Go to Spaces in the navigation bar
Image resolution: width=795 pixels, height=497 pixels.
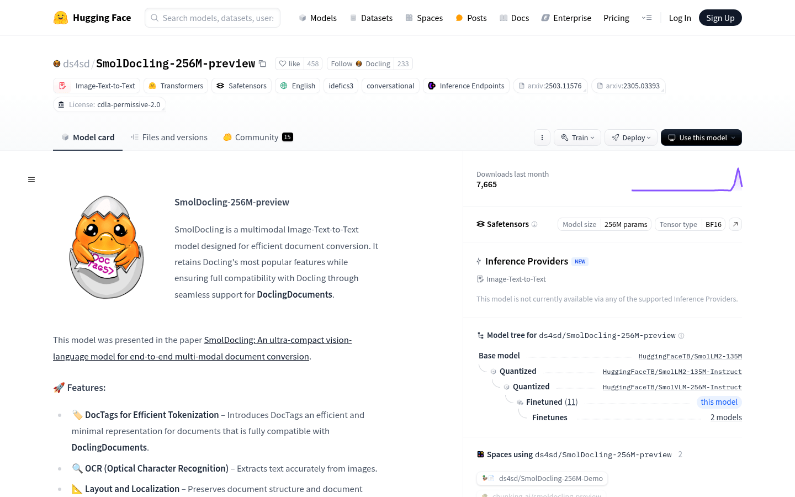pos(424,18)
